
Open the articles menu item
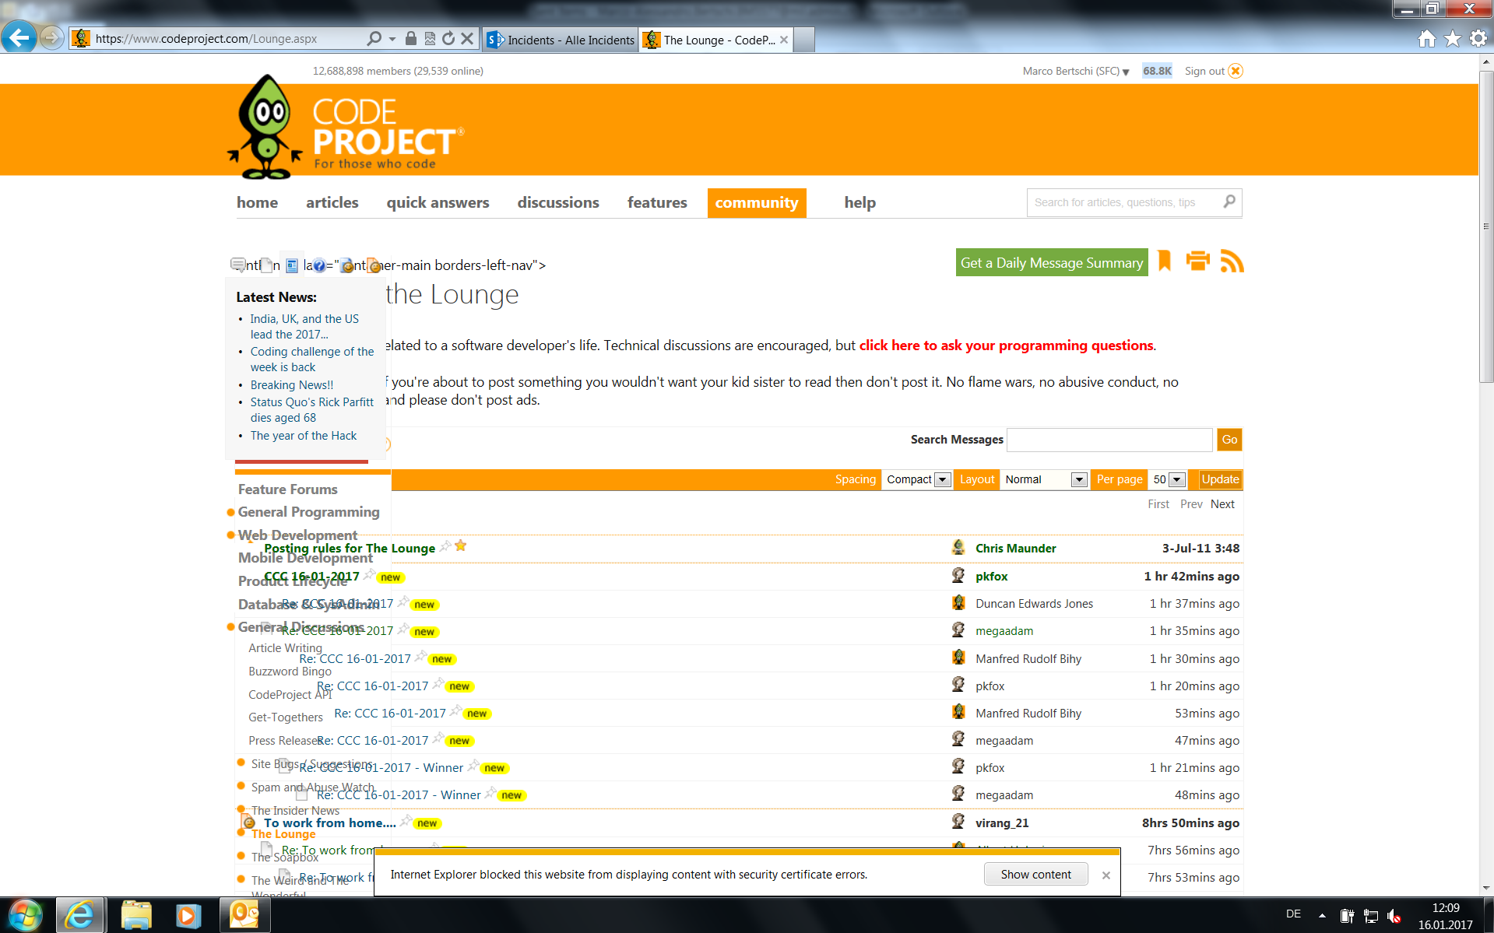(x=332, y=202)
